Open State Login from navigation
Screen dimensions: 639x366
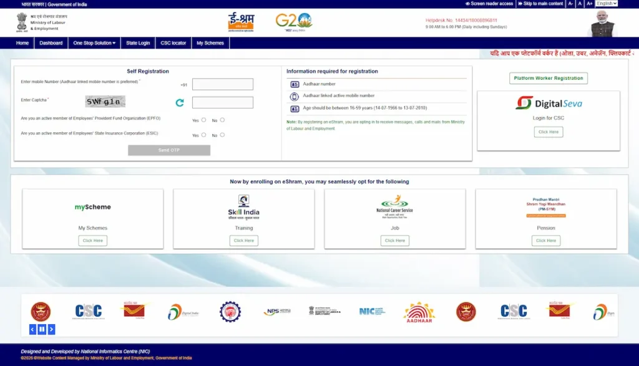[x=138, y=43]
